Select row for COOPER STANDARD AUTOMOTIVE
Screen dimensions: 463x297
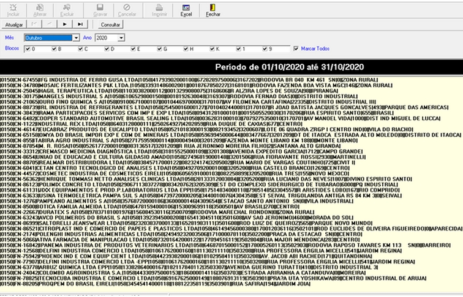(220, 119)
